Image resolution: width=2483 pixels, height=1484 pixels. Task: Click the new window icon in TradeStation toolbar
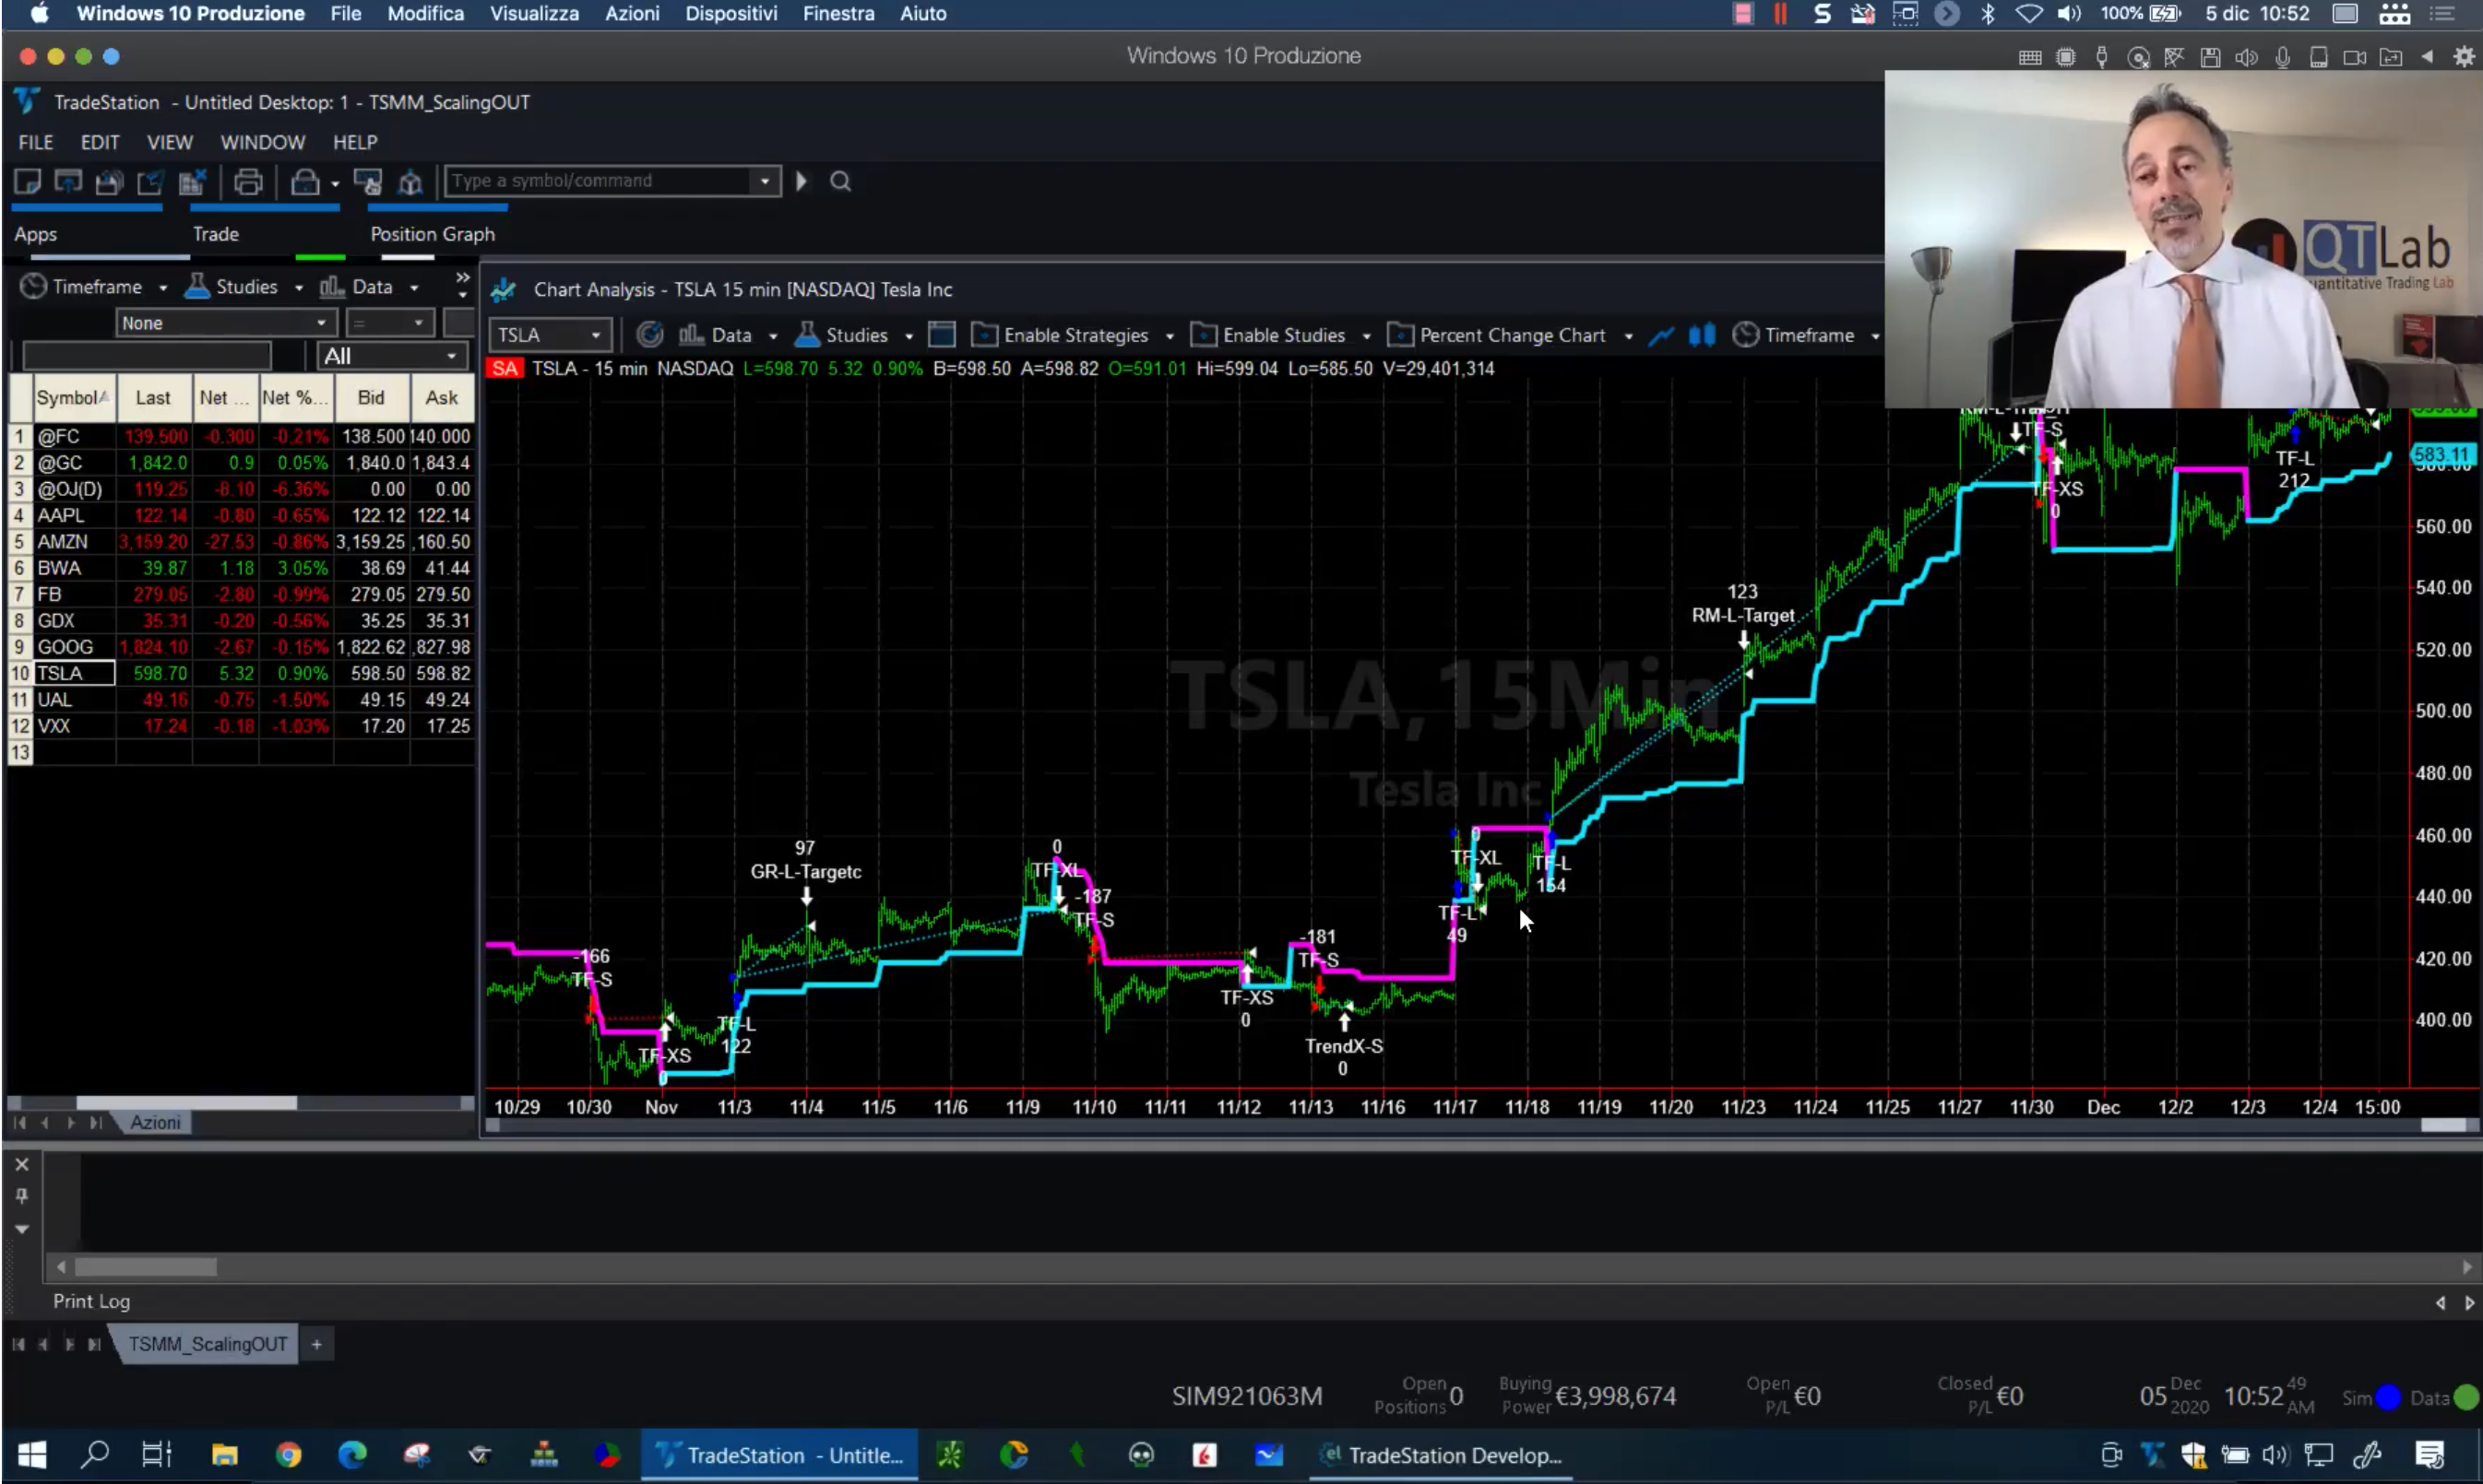click(x=27, y=181)
